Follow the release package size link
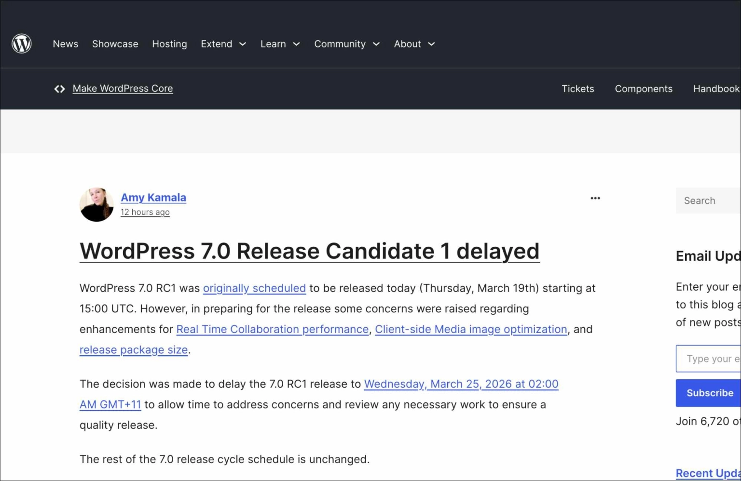The image size is (741, 481). [x=134, y=350]
